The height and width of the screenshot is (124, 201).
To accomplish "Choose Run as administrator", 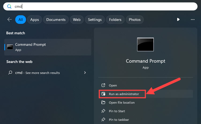I will pos(146,94).
